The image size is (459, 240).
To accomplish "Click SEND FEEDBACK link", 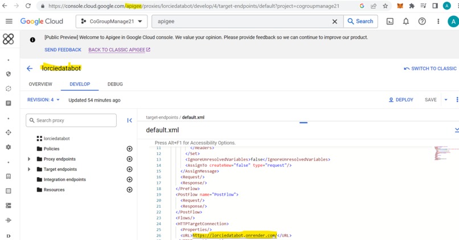I will coord(63,50).
